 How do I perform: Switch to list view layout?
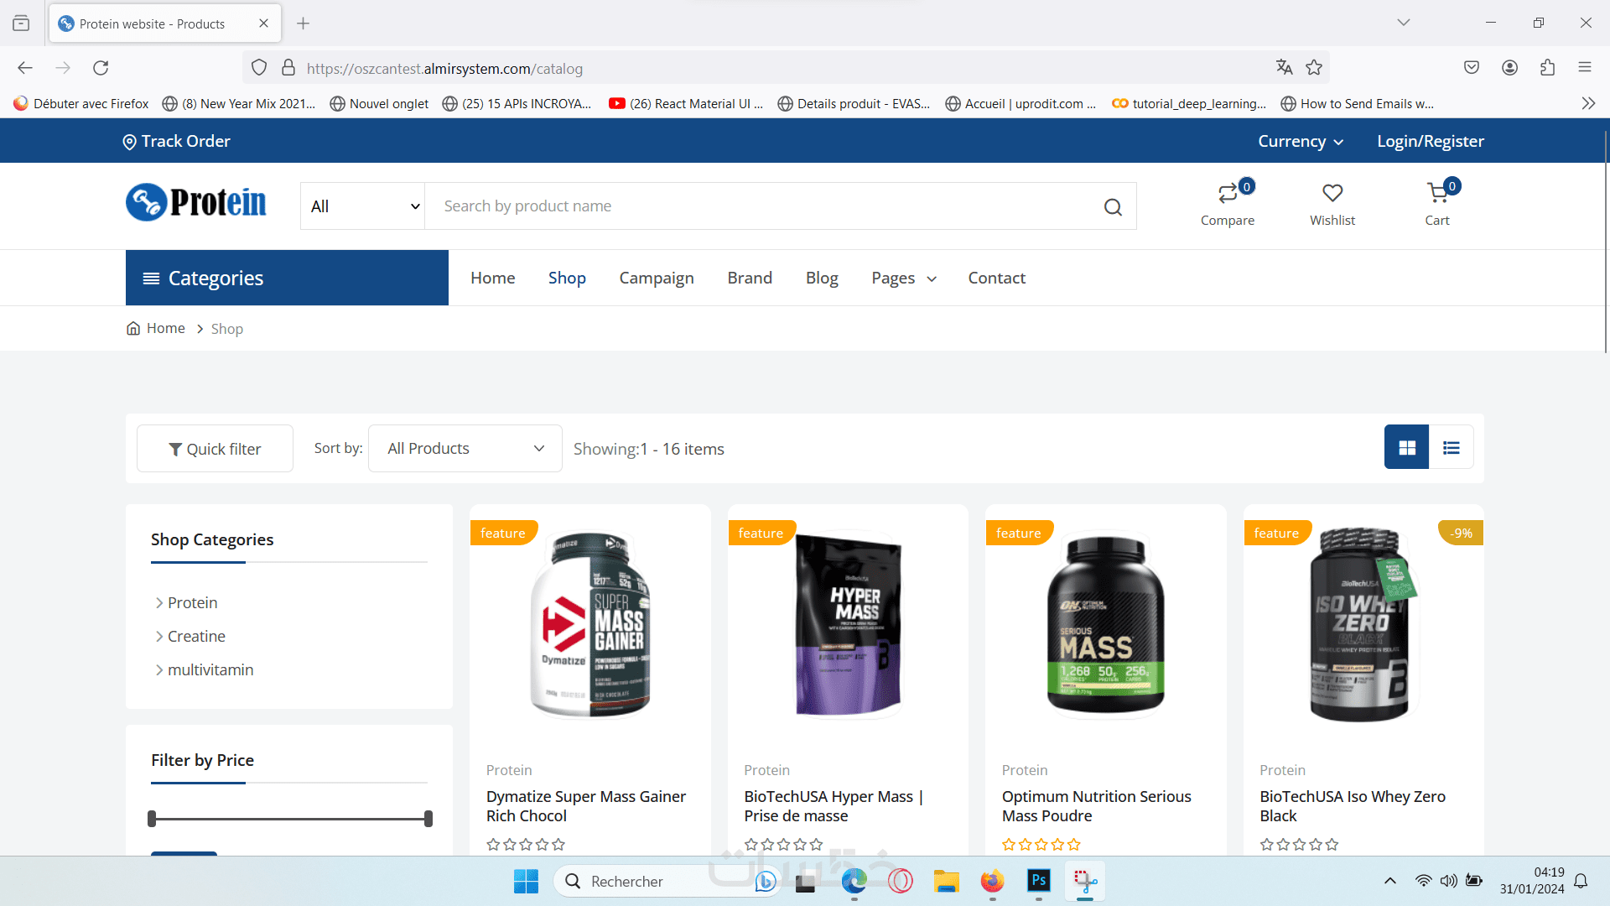point(1452,448)
